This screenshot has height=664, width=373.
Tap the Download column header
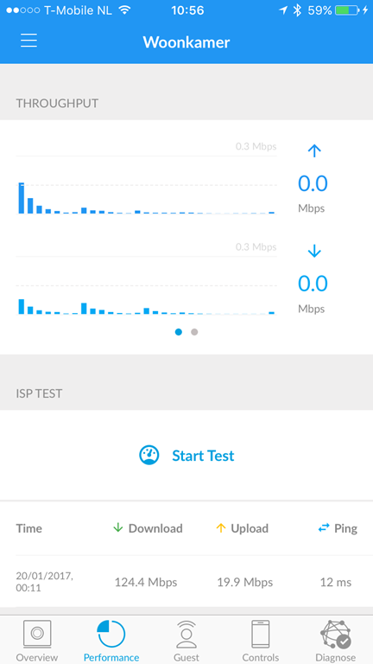coord(148,528)
